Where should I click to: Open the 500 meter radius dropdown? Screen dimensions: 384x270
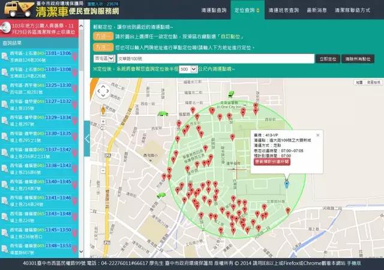(x=188, y=69)
